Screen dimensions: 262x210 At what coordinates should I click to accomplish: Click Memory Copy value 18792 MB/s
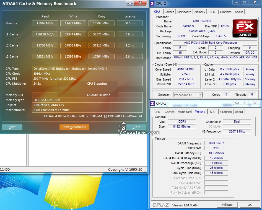(x=102, y=23)
